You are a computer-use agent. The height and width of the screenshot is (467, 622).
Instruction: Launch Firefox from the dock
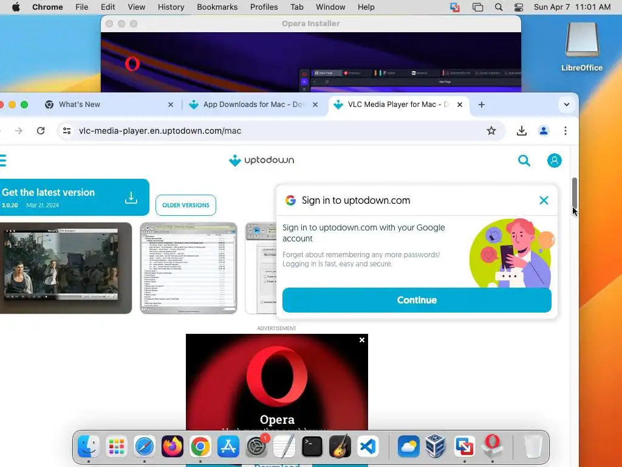(172, 446)
